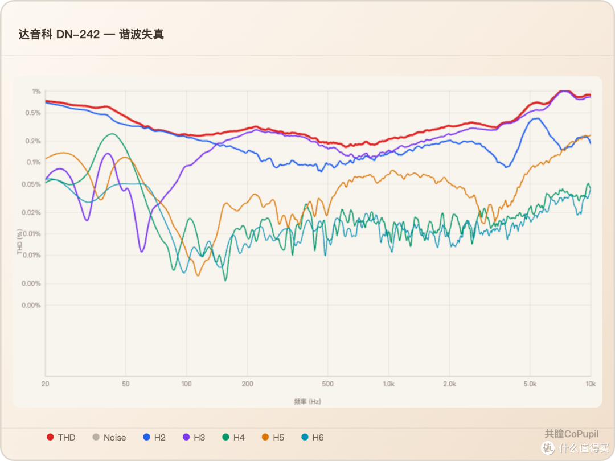Click the 5.0k x-axis tick label
This screenshot has height=461, width=615.
point(530,384)
